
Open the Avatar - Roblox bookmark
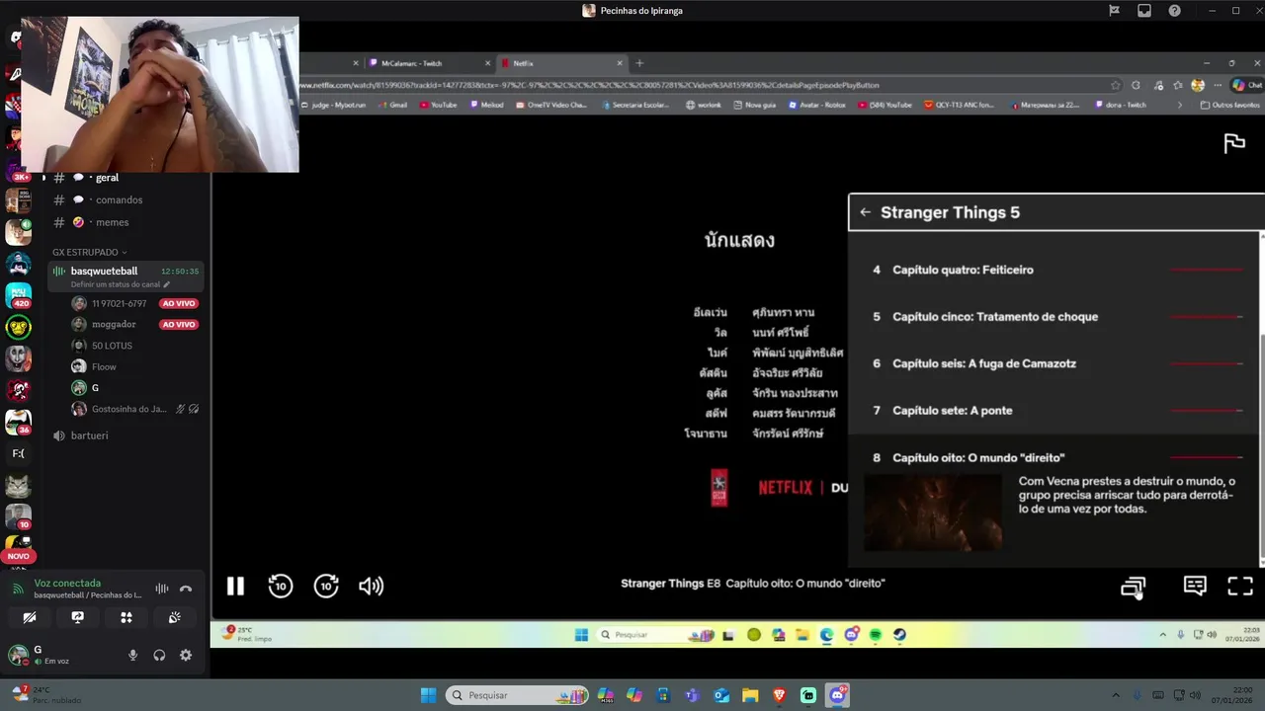click(819, 105)
